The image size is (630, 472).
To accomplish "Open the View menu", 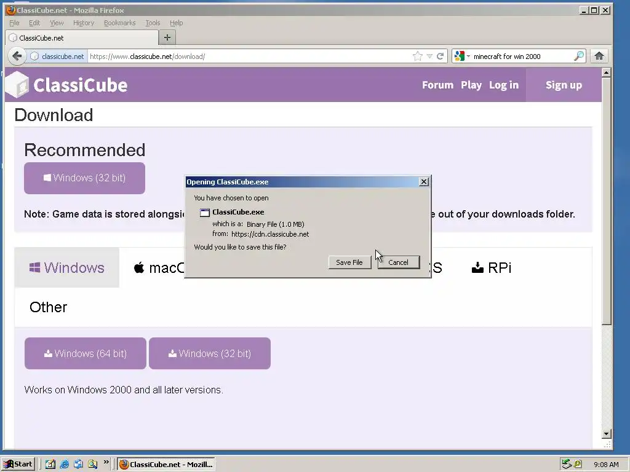I will pyautogui.click(x=57, y=23).
